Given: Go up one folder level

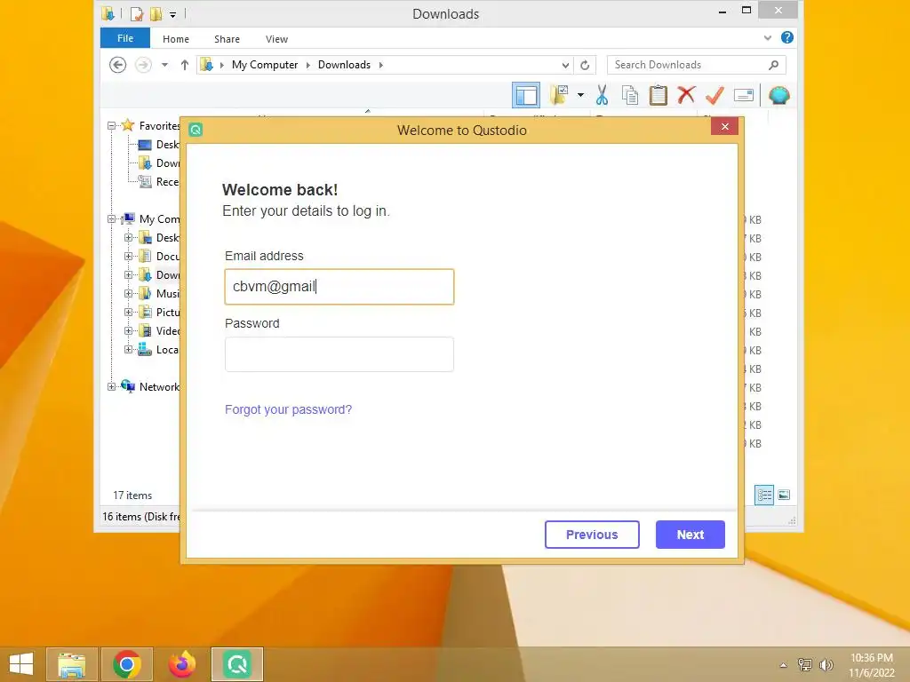Looking at the screenshot, I should point(185,65).
